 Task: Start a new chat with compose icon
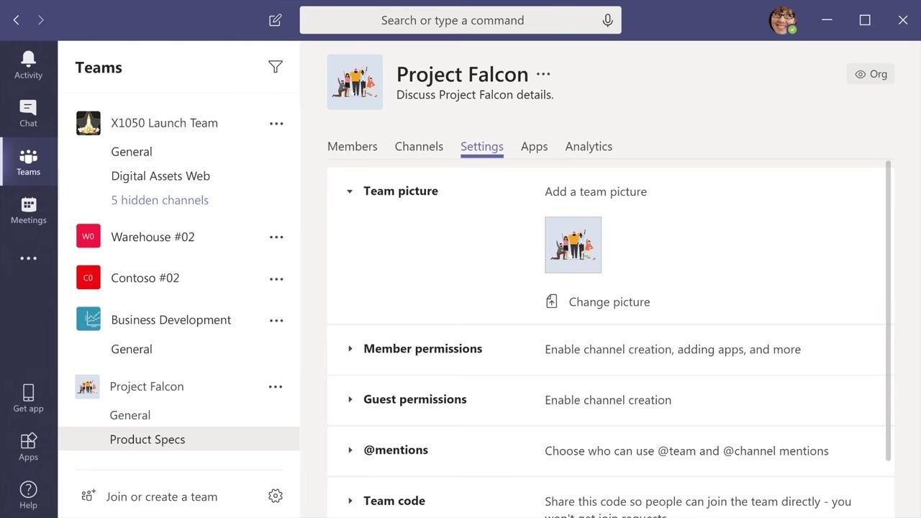coord(275,20)
